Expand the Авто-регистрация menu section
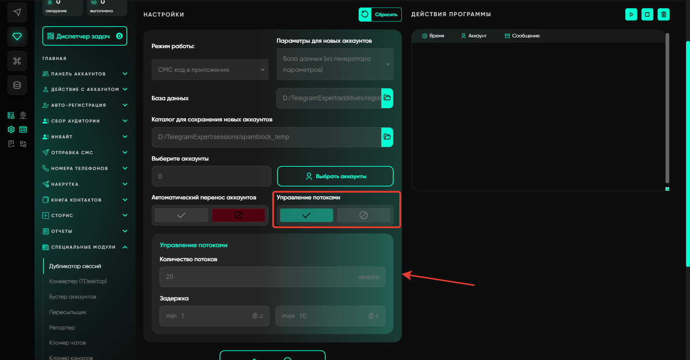This screenshot has height=360, width=690. pos(85,105)
